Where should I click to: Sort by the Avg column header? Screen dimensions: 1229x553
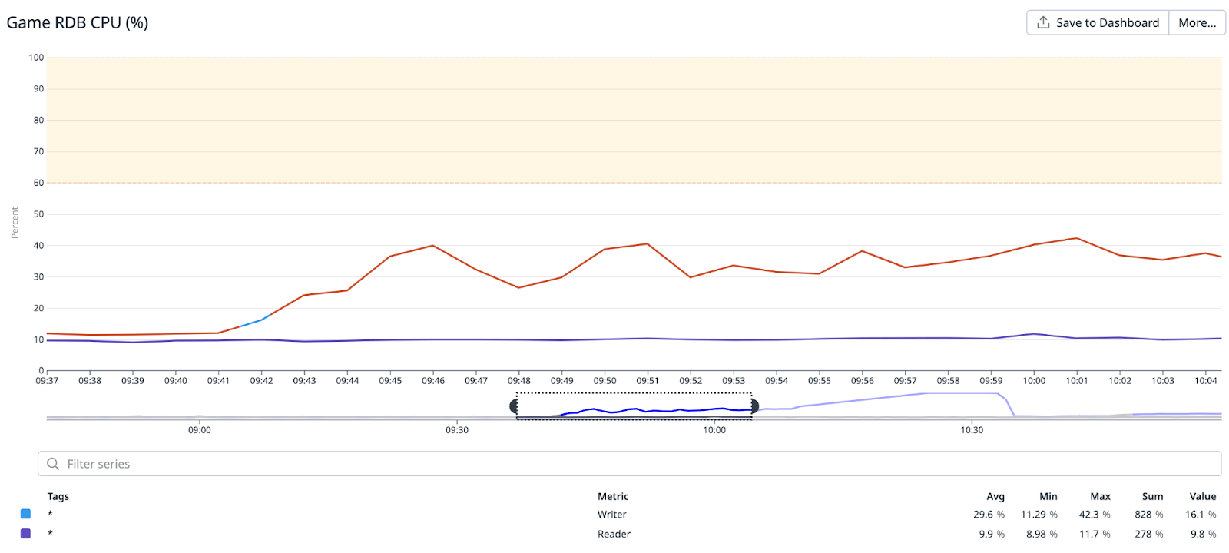point(995,496)
